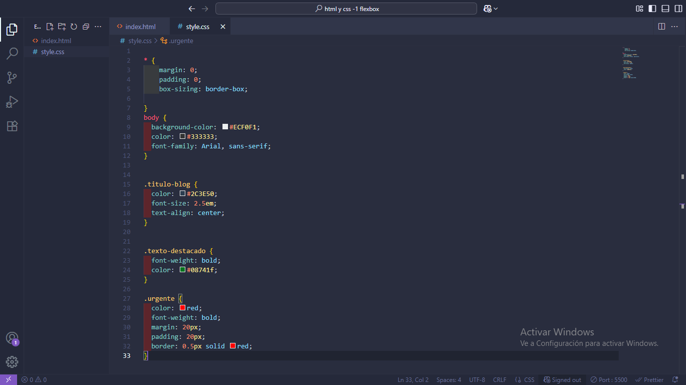Click the .texto-destacado selector text

175,251
